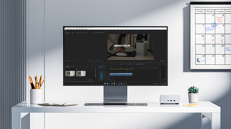Click program monitor scrub bar playhead
The width and height of the screenshot is (231, 129).
click(150, 62)
